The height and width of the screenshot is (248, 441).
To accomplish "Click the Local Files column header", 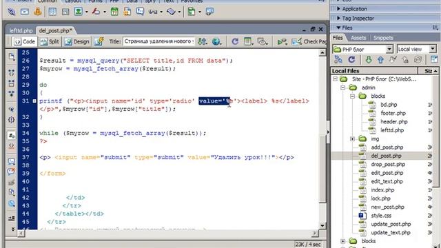I will [x=374, y=71].
